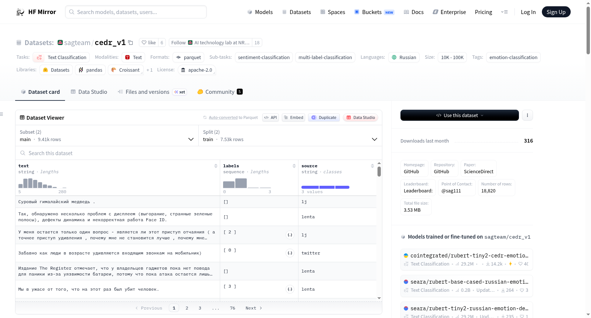This screenshot has width=591, height=318.
Task: Open the Models page
Action: [260, 12]
